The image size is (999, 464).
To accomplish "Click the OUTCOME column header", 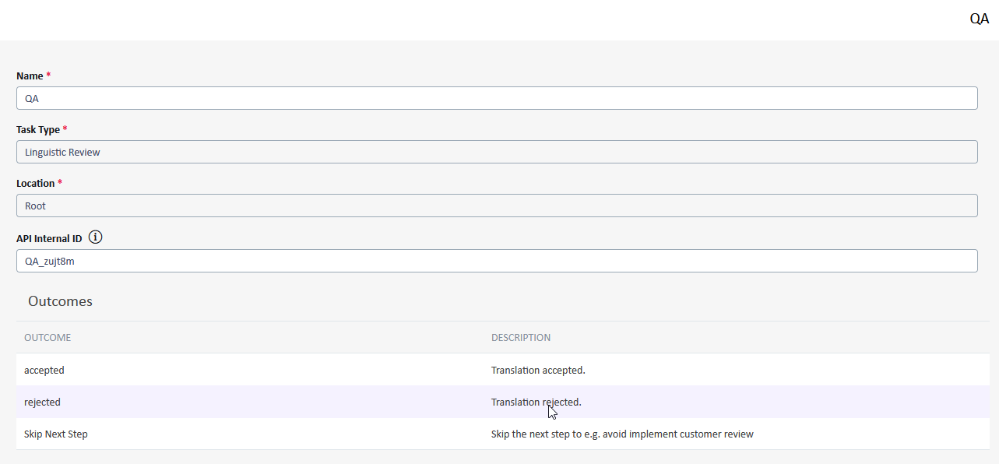I will pyautogui.click(x=47, y=337).
